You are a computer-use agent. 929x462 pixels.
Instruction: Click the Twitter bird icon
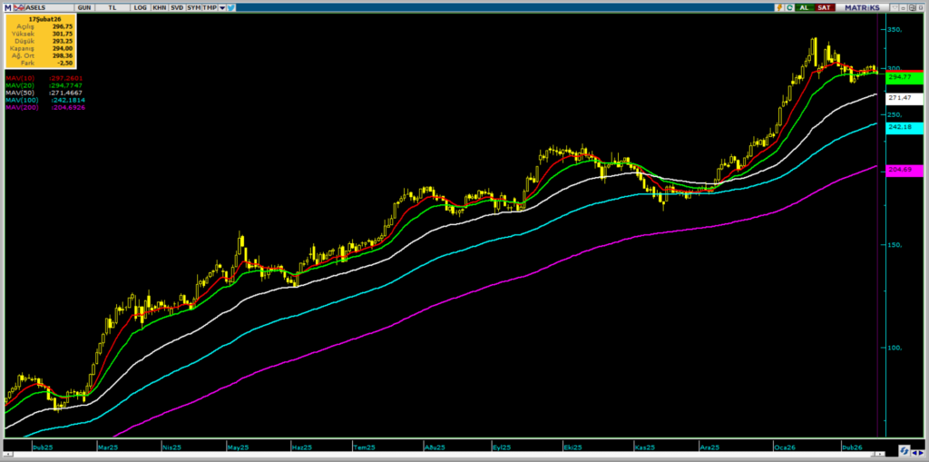coord(231,7)
